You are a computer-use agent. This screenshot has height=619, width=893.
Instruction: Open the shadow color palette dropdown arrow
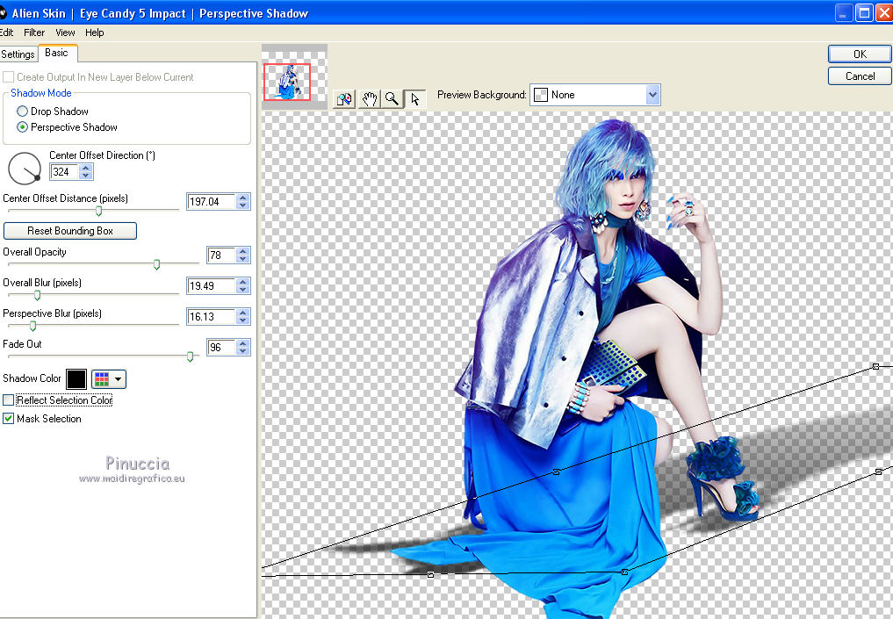118,378
